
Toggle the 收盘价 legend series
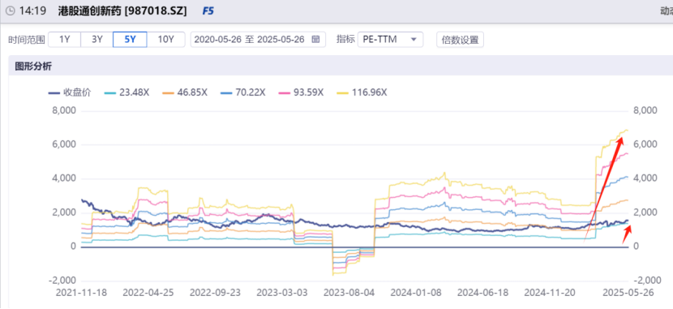point(70,92)
